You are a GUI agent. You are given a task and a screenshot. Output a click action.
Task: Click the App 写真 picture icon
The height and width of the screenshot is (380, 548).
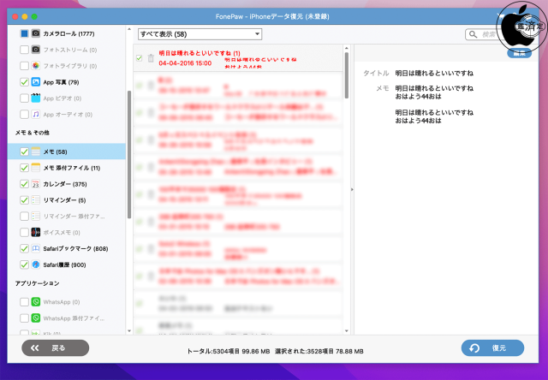(x=36, y=82)
